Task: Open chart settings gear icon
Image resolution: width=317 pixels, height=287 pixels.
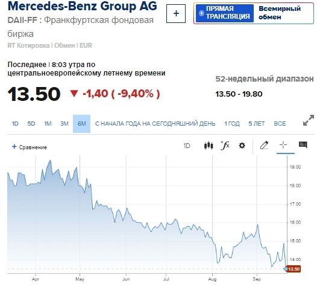Action: coord(242,146)
